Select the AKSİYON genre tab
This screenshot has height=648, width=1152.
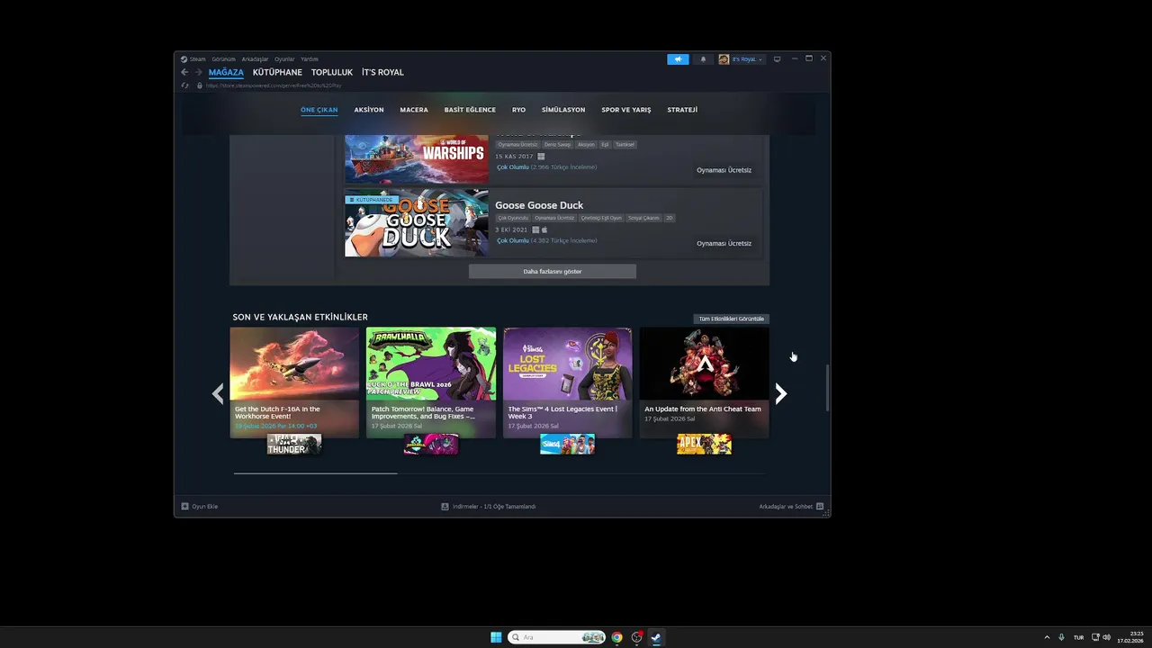coord(369,110)
